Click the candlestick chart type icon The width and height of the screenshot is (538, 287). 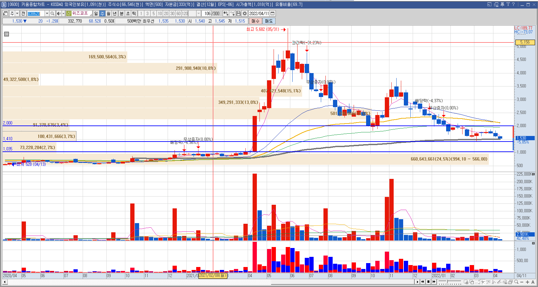coord(226,13)
